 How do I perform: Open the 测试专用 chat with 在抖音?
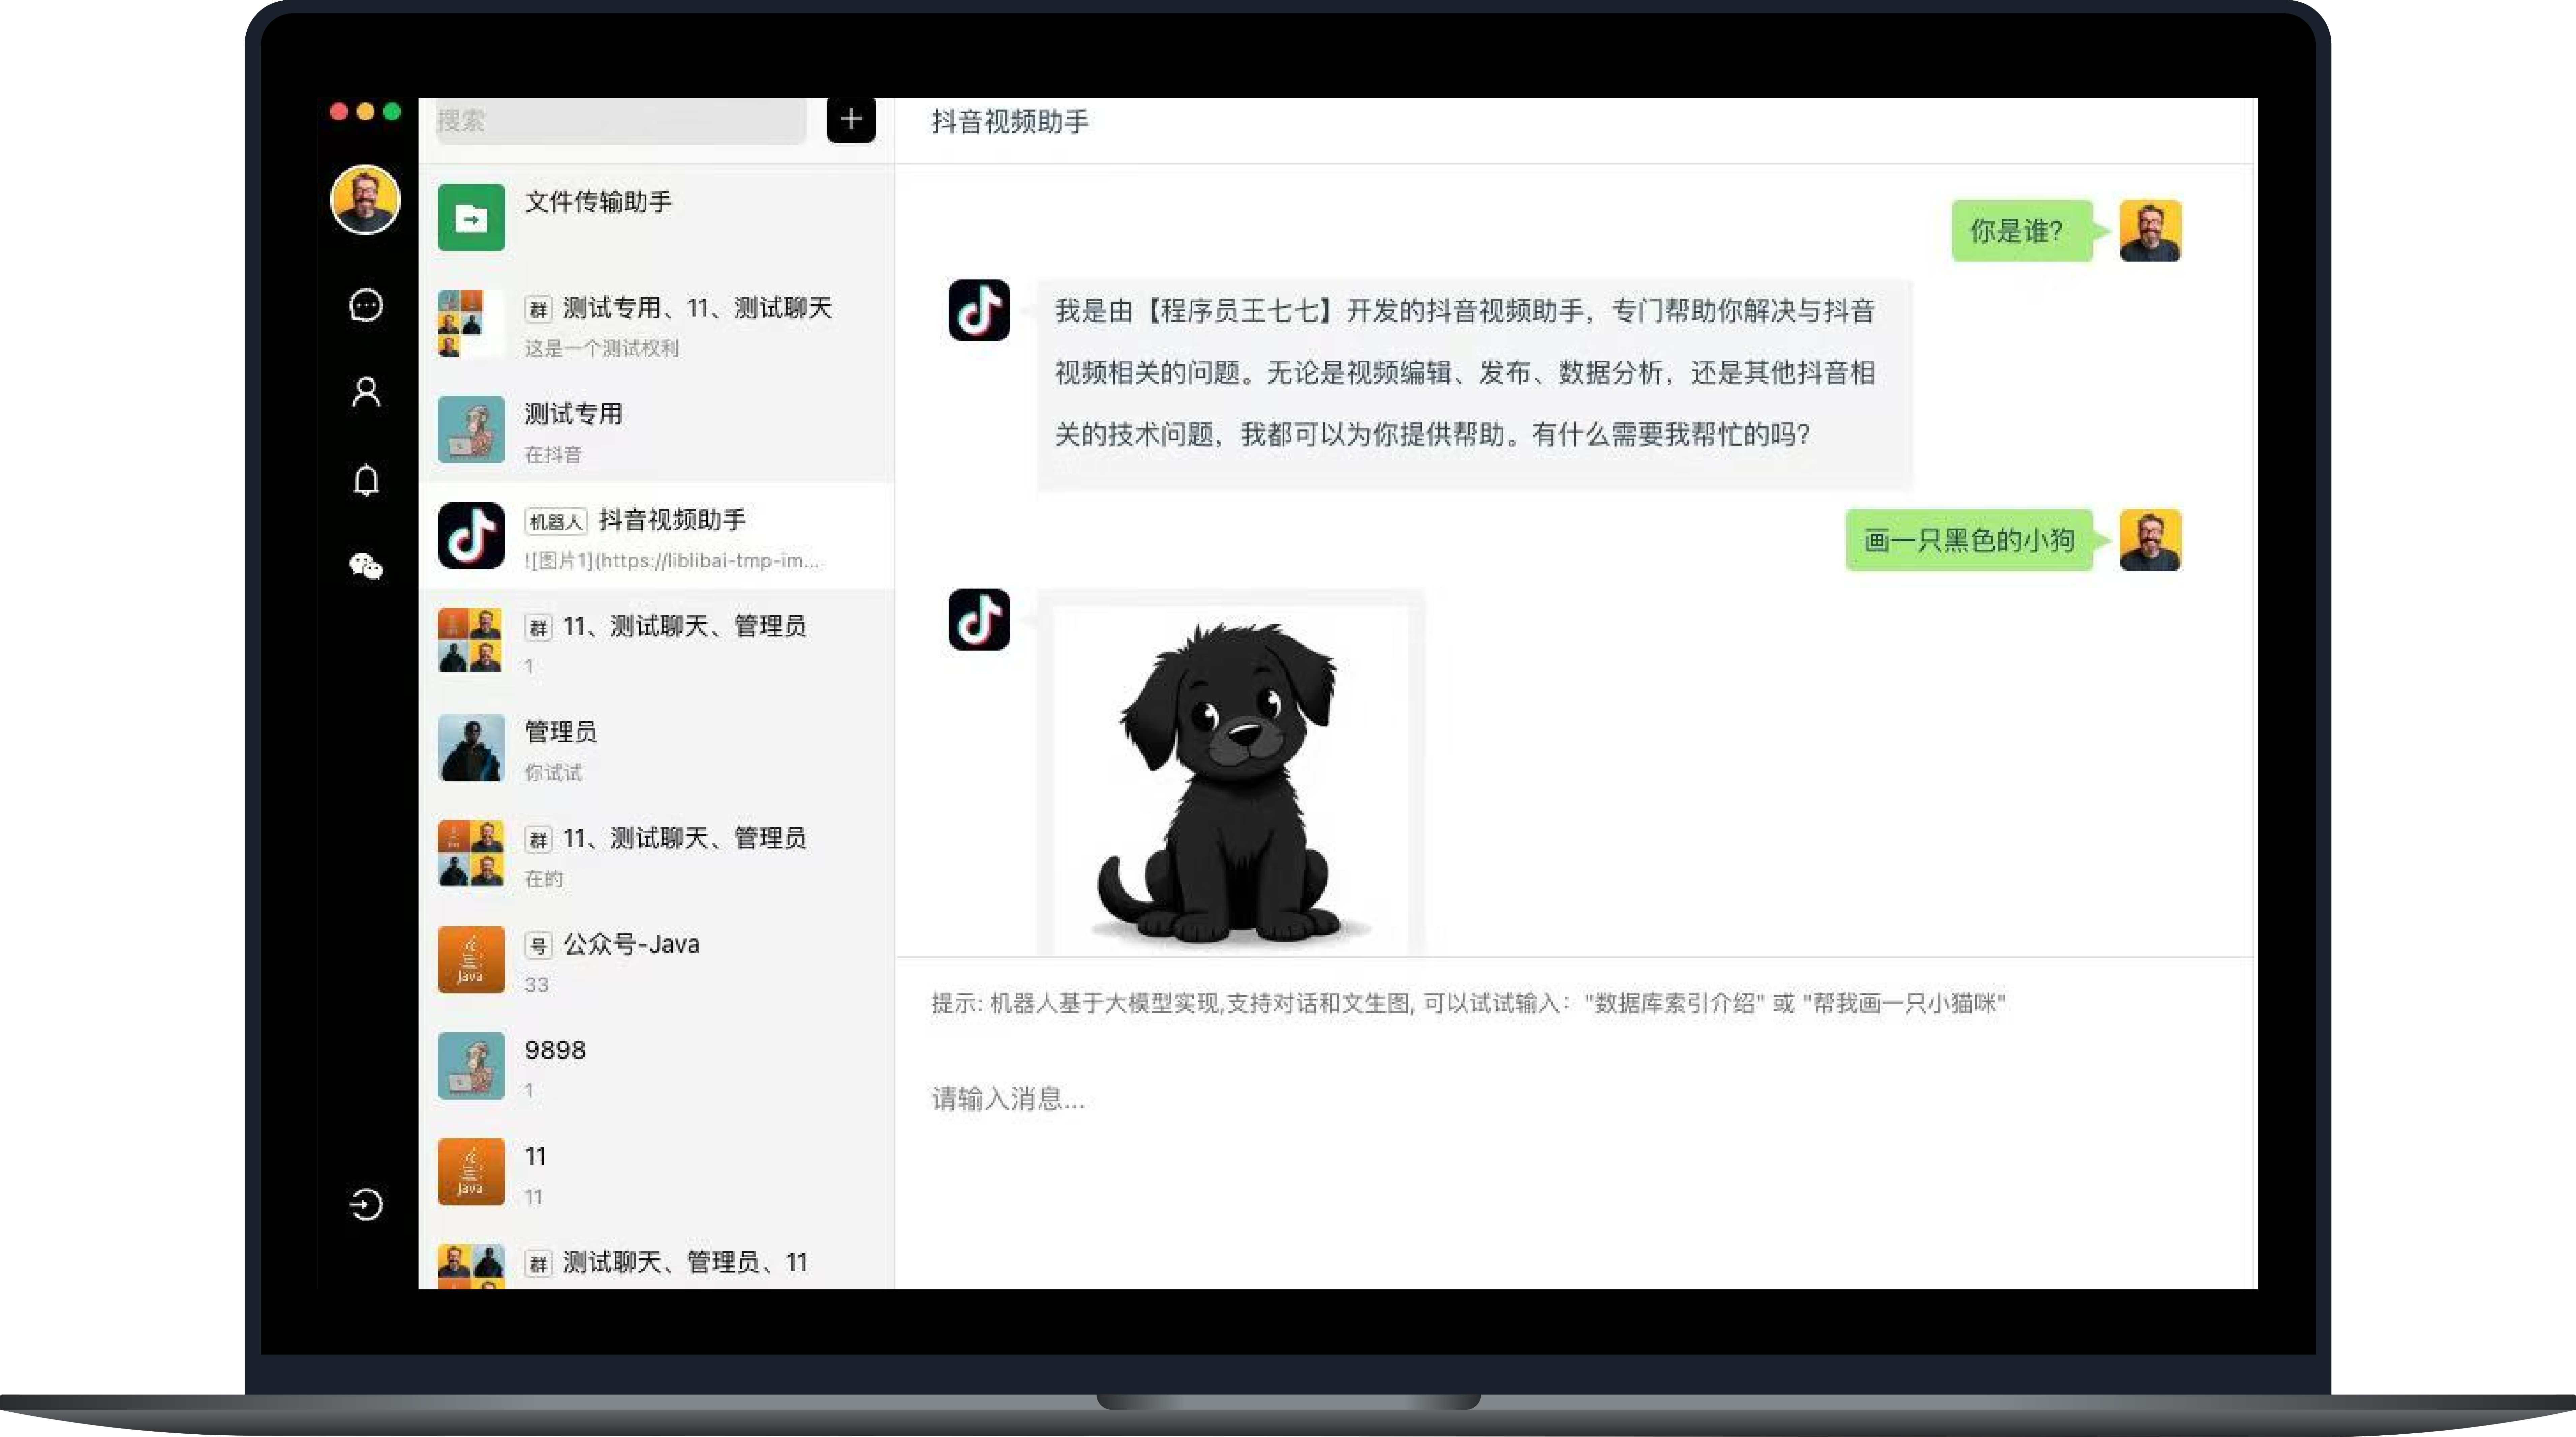(x=656, y=429)
